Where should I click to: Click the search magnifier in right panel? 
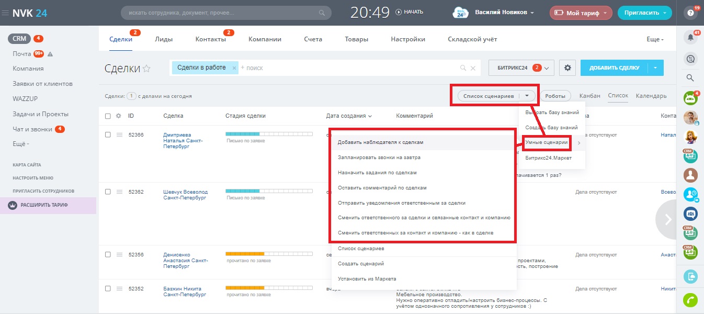pyautogui.click(x=690, y=78)
